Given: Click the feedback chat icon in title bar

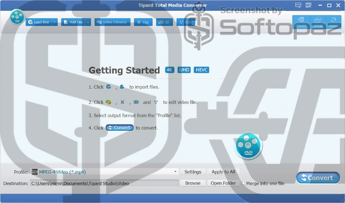Looking at the screenshot, I should 298,5.
